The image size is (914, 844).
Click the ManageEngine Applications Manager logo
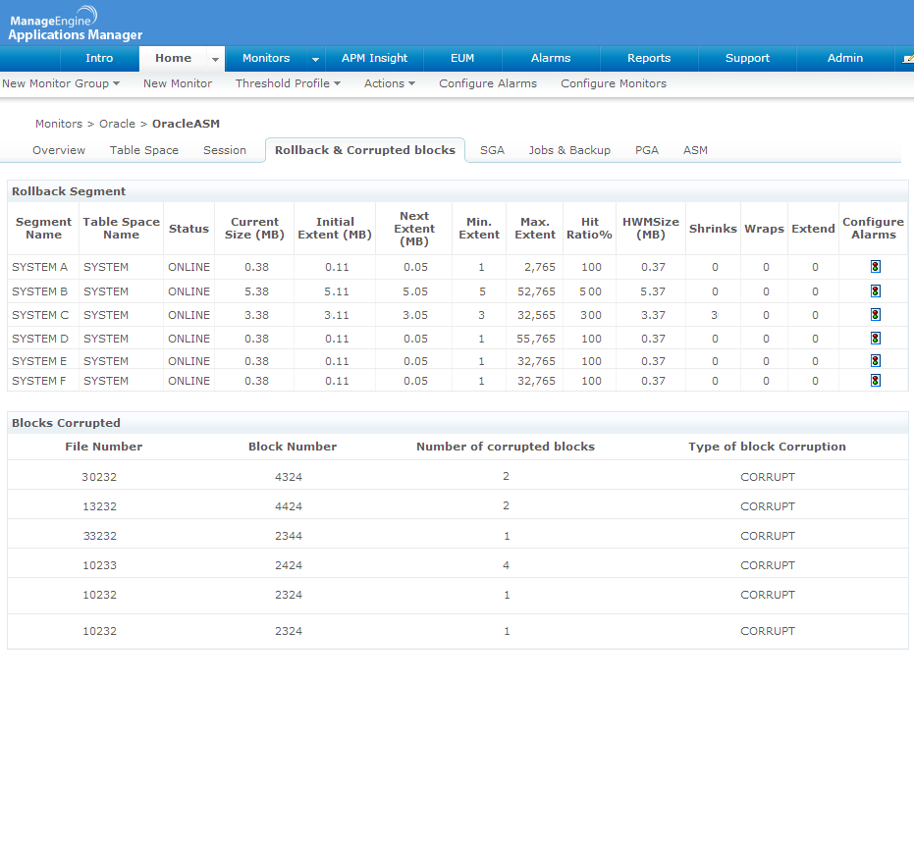tap(76, 27)
